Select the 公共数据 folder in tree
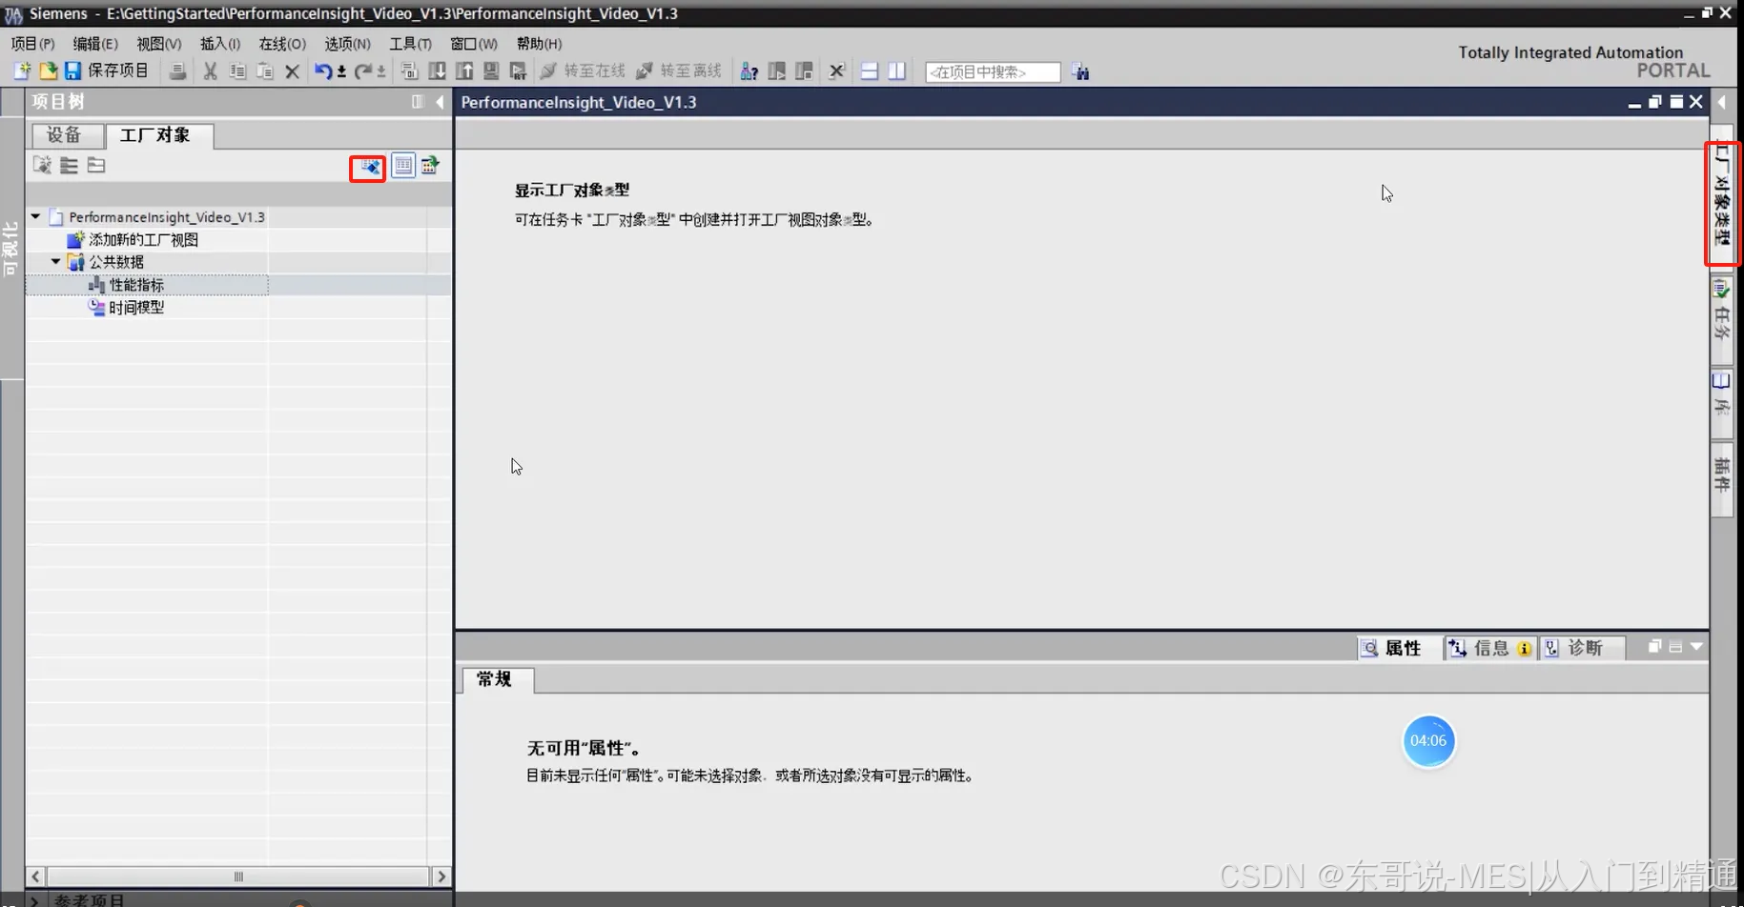Screen dimensions: 1744x907 click(106, 262)
